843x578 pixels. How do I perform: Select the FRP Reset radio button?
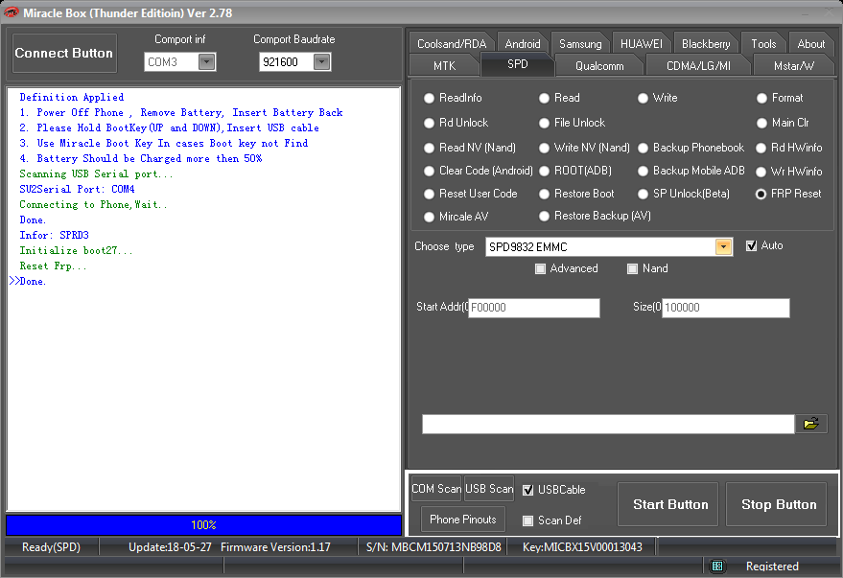point(761,194)
